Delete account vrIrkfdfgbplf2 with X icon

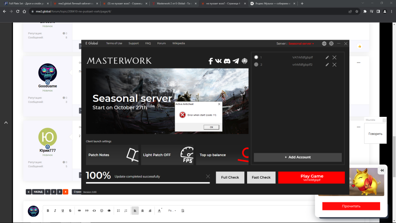(335, 65)
